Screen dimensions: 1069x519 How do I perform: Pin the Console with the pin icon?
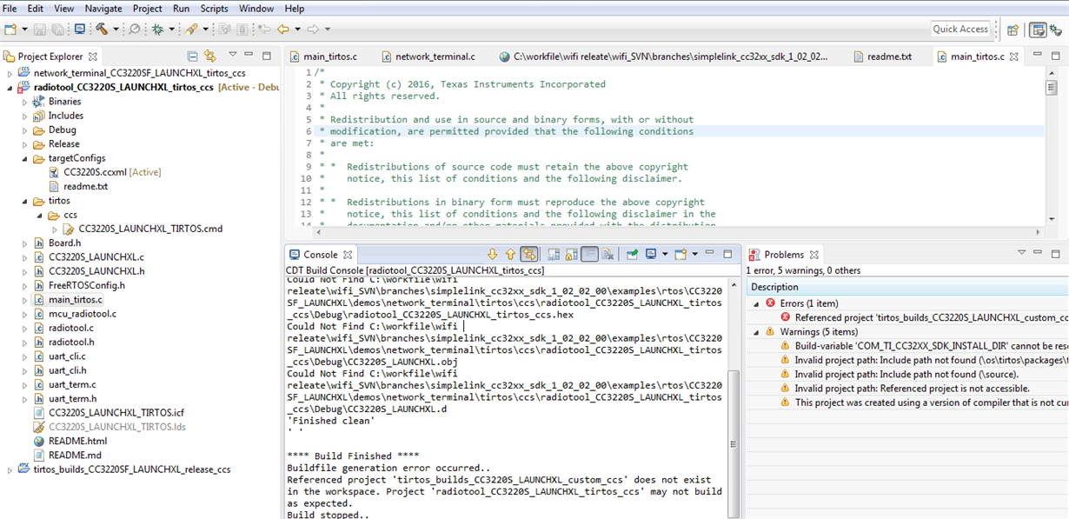pyautogui.click(x=631, y=254)
